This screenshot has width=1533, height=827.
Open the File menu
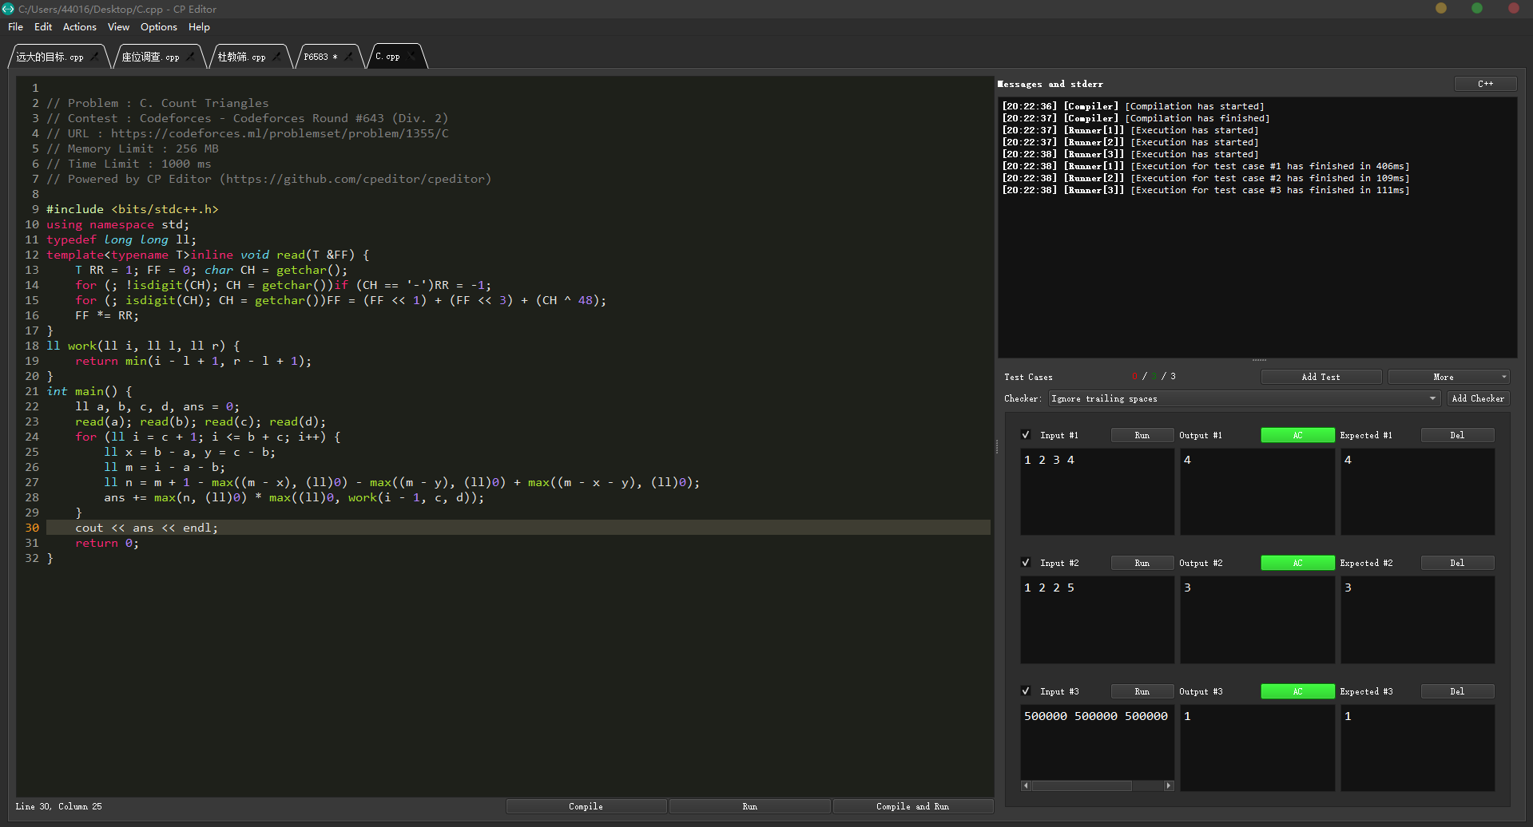(15, 26)
